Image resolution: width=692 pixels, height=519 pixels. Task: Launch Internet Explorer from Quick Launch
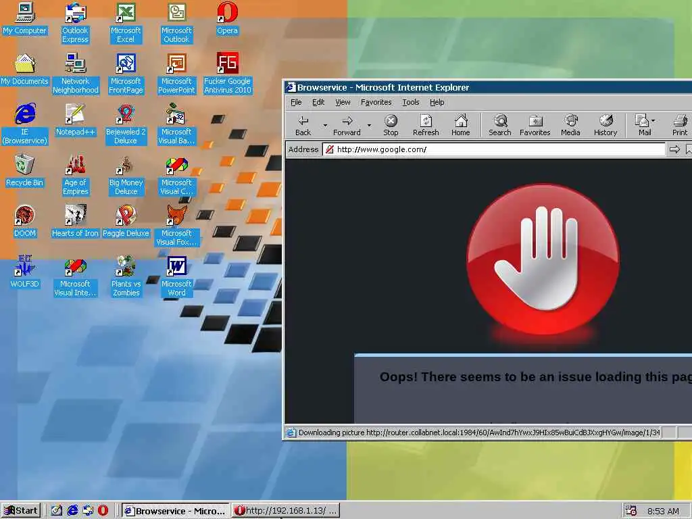tap(72, 511)
